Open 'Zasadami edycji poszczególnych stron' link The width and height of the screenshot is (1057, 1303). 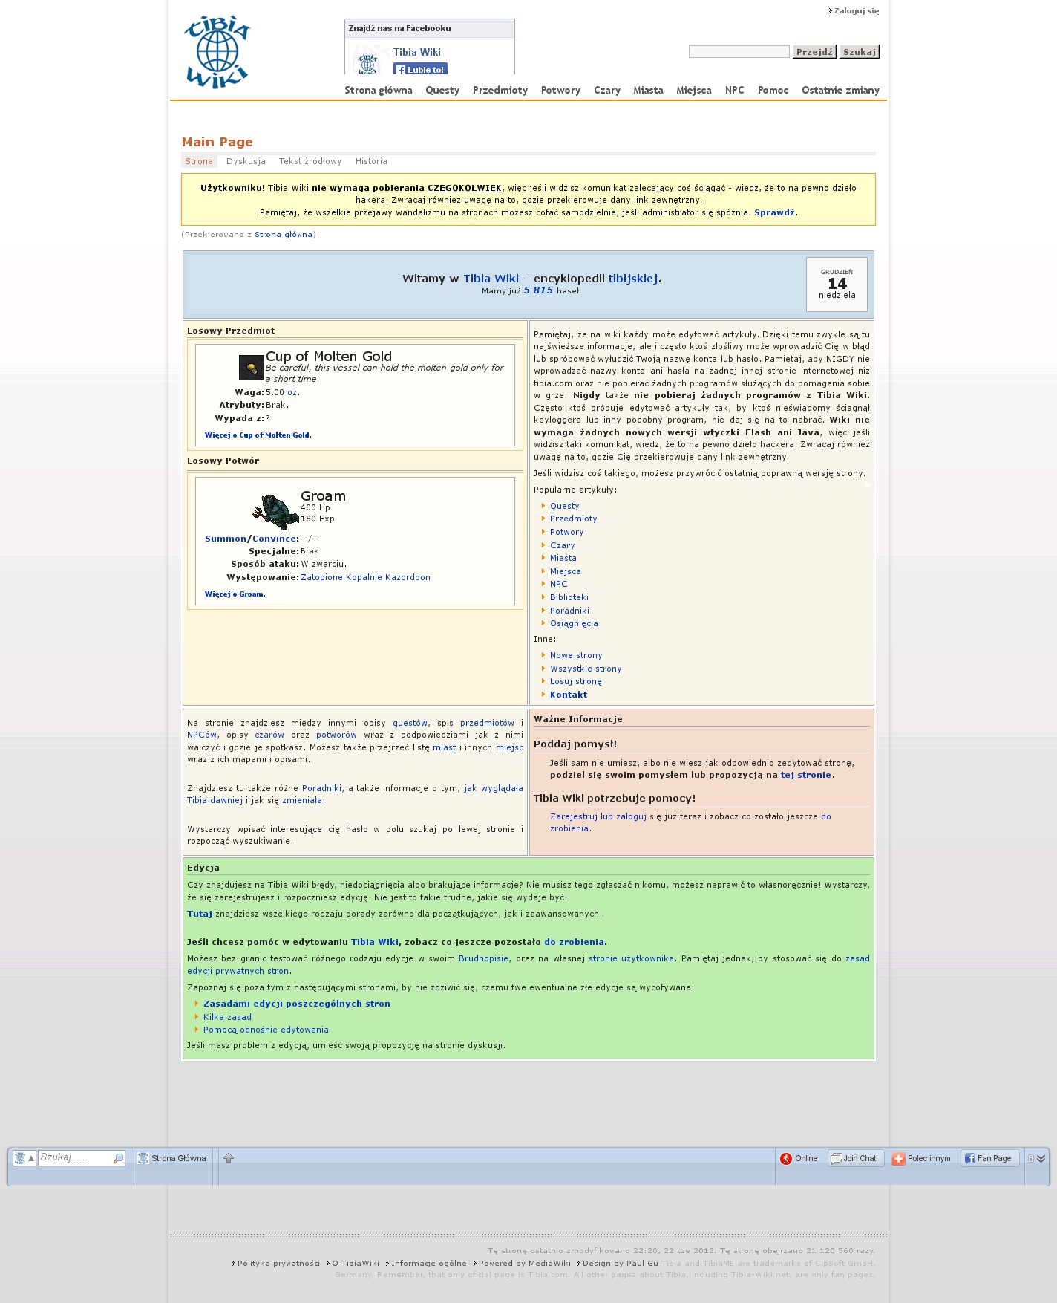click(297, 1004)
